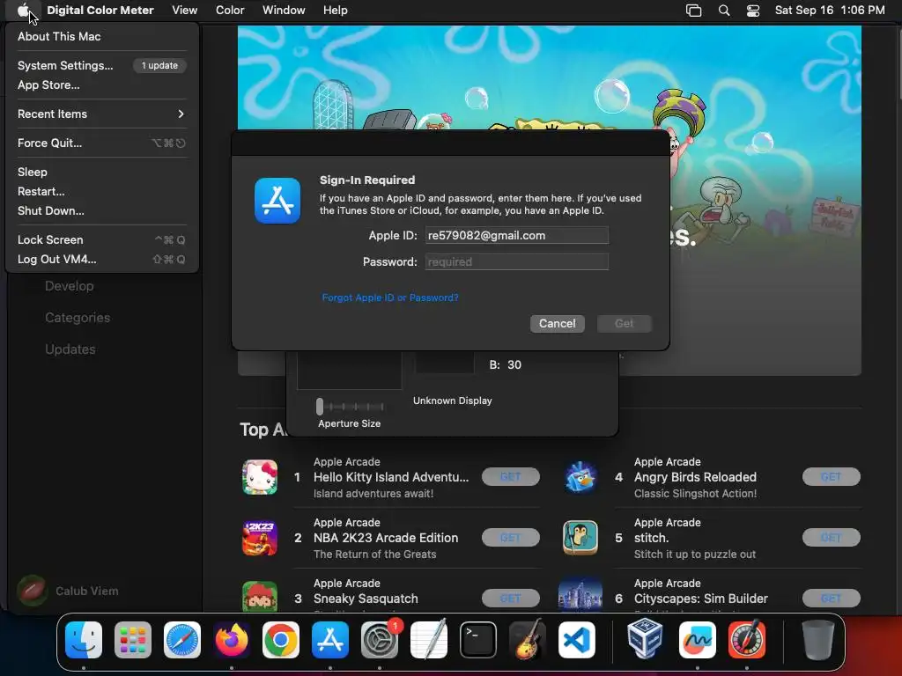Open Google Chrome in the dock
The height and width of the screenshot is (676, 902).
281,640
